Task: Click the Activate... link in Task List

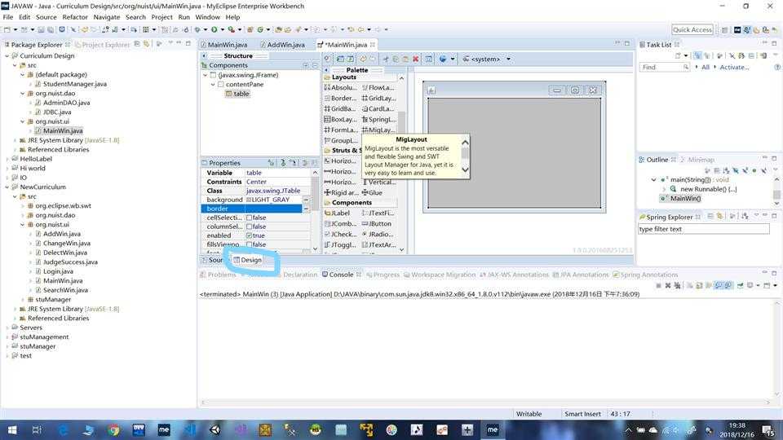Action: 733,67
